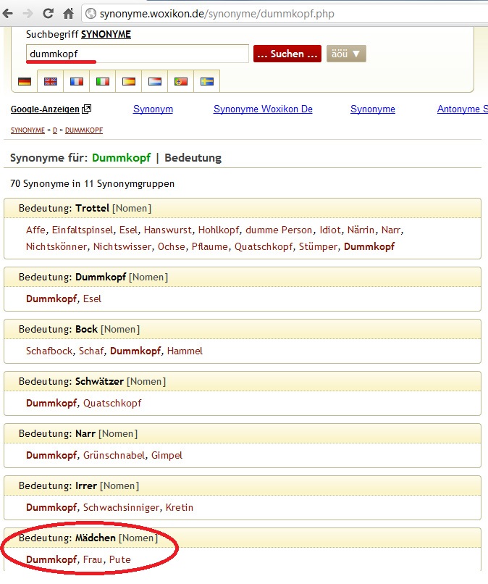Click the browser back arrow
Image resolution: width=488 pixels, height=584 pixels.
coord(10,14)
